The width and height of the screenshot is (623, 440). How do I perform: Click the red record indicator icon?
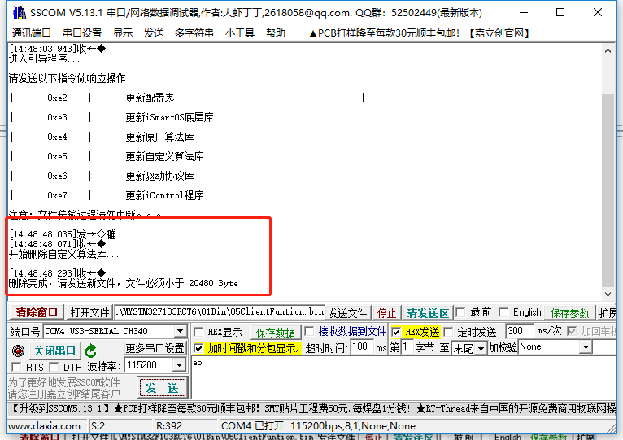18,351
